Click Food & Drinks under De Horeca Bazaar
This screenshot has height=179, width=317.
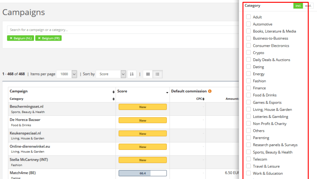tap(21, 125)
